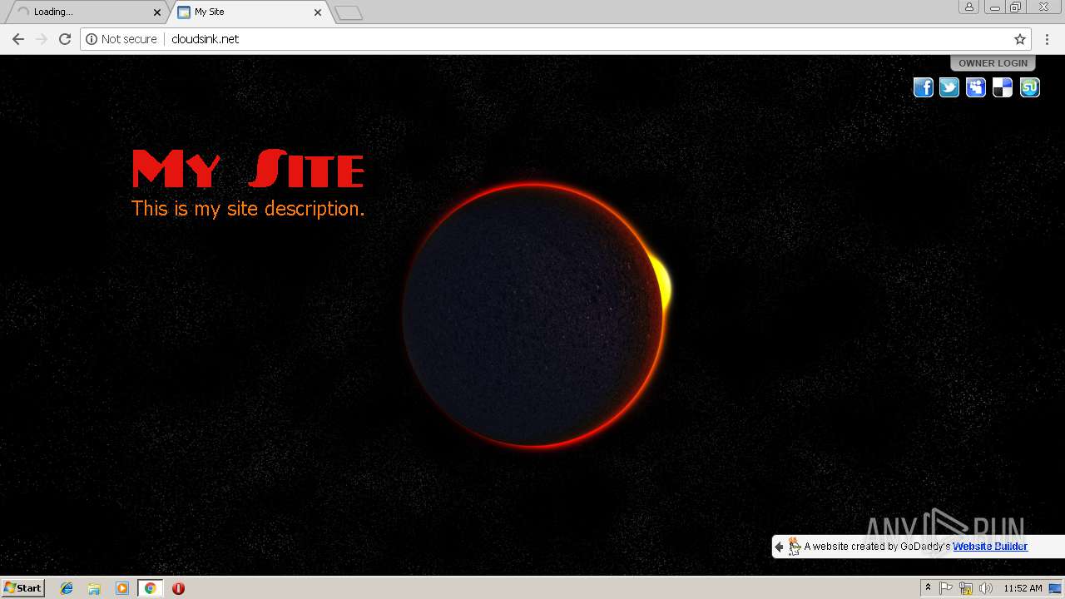
Task: Click the My Site heading
Action: (x=248, y=170)
